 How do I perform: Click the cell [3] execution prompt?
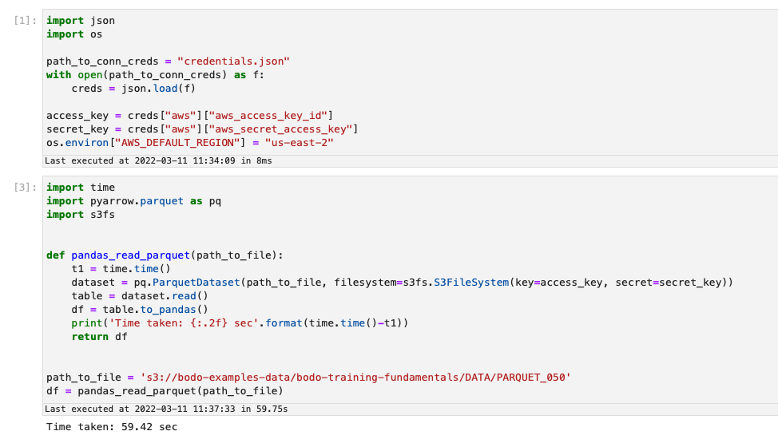pos(25,187)
